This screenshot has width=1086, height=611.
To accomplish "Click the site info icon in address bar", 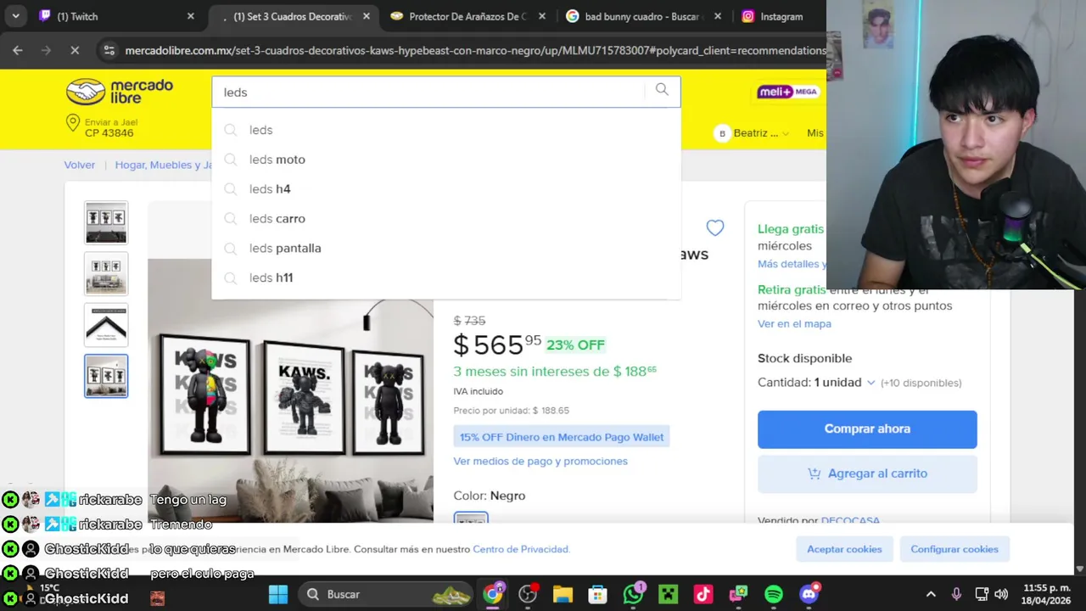I will (109, 50).
